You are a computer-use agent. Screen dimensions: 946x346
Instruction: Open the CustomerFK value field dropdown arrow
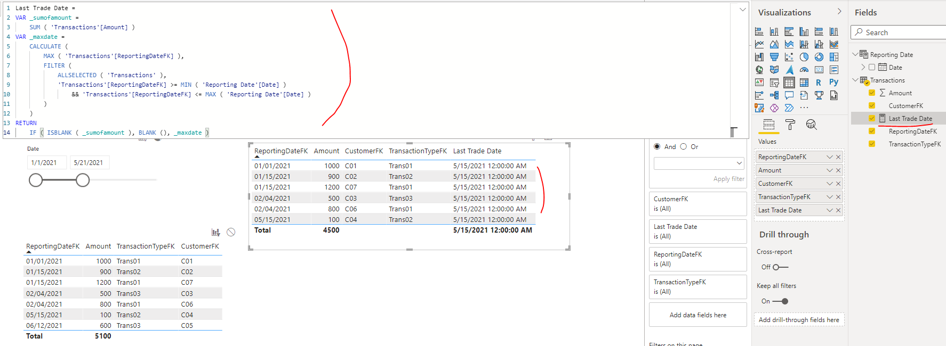click(x=829, y=184)
